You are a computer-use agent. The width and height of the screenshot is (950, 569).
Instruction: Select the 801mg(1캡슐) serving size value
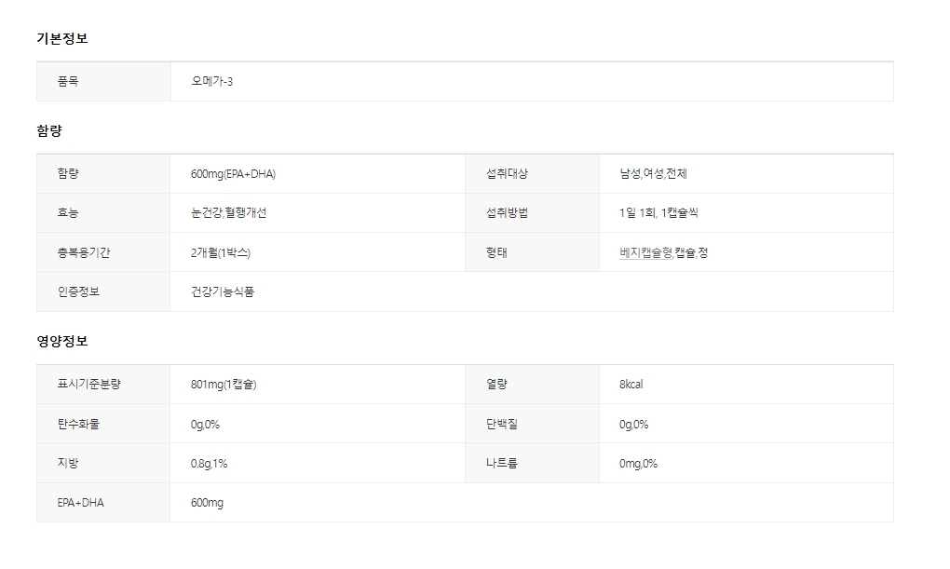tap(224, 385)
